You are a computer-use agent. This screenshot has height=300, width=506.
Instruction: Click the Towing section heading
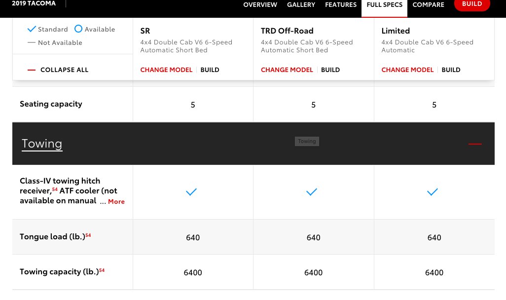click(x=42, y=144)
